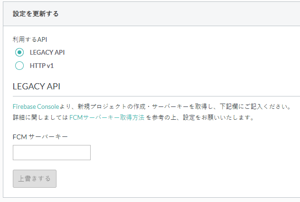The image size is (300, 202).
Task: Click the 上書きする button
Action: [x=35, y=179]
